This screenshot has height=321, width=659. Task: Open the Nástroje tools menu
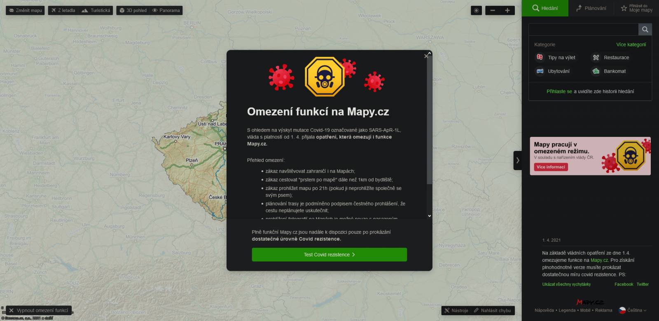[x=456, y=310]
